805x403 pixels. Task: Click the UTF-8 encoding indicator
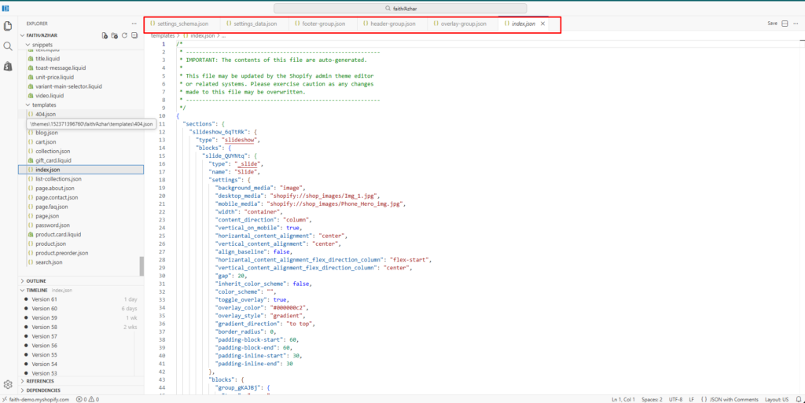click(675, 399)
